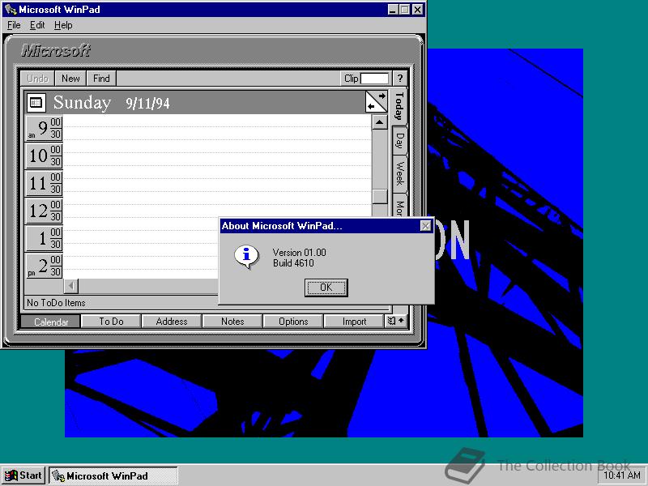Screen dimensions: 648x486
Task: Maximize the Microsoft WinPad window
Action: pos(404,10)
